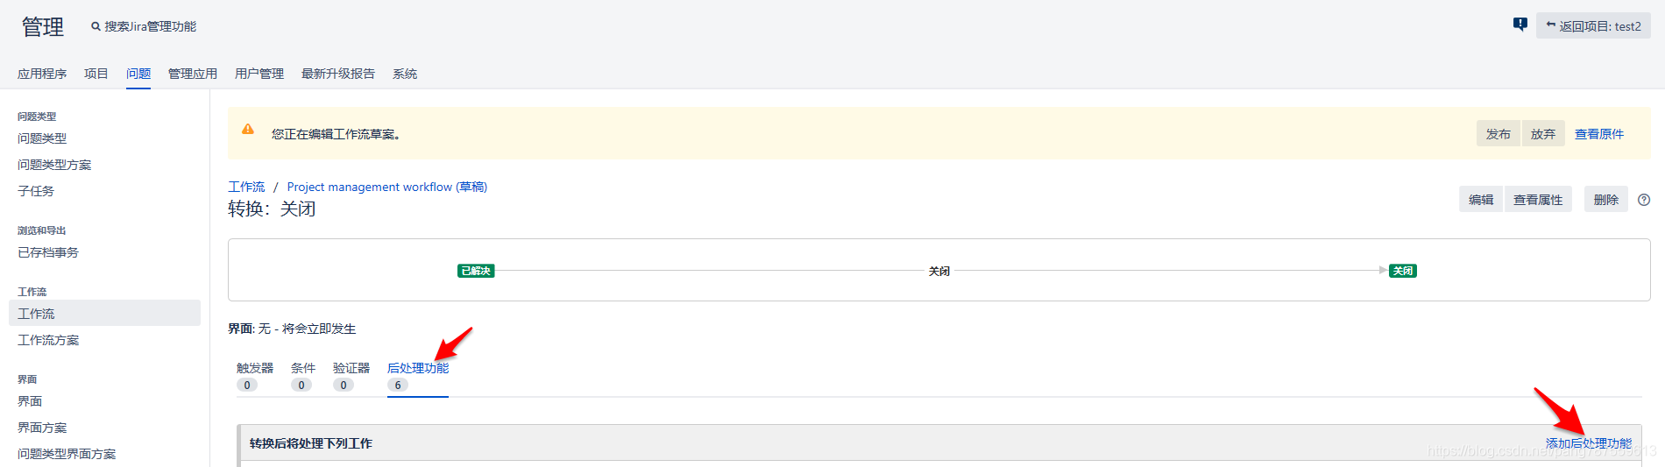Open the 条件 tab
This screenshot has height=467, width=1665.
point(303,368)
